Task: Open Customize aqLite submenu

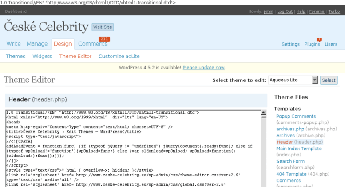Action: 119,56
